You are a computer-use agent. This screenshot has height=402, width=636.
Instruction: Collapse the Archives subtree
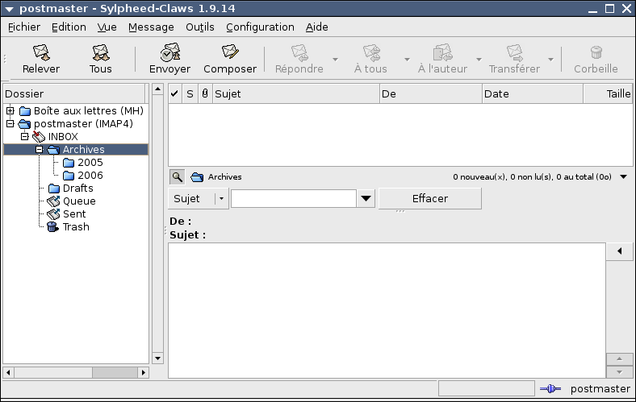click(x=40, y=149)
